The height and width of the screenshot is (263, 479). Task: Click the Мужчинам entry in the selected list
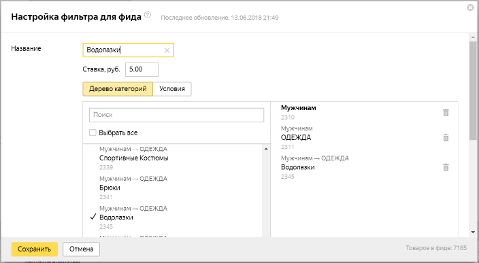click(299, 108)
